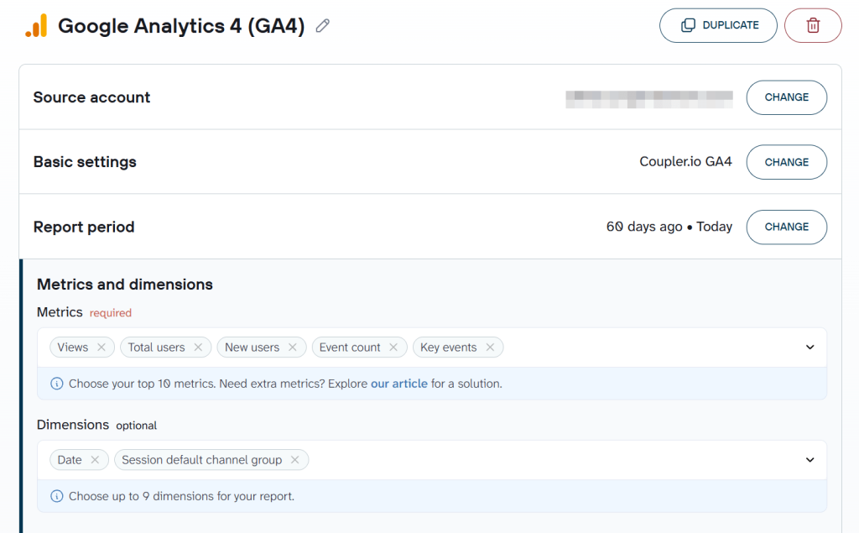Click the Google Analytics bar chart logo

click(x=36, y=26)
